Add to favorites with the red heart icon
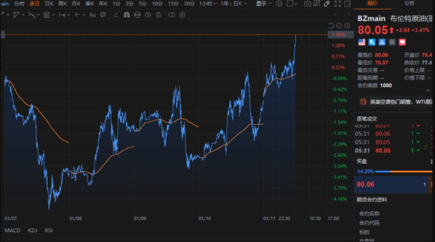The image size is (435, 242). point(402,42)
